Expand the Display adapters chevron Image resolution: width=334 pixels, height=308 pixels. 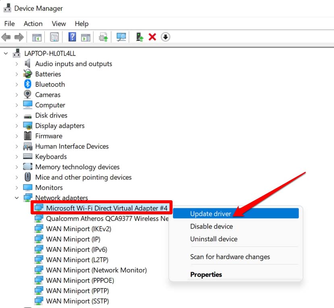pos(17,125)
